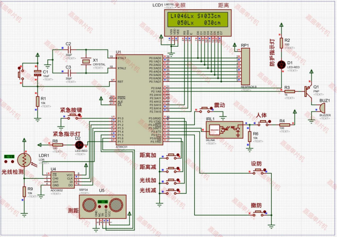Select the IRL1 IRLINK optocoupler
This screenshot has height=237, width=337.
pos(225,130)
